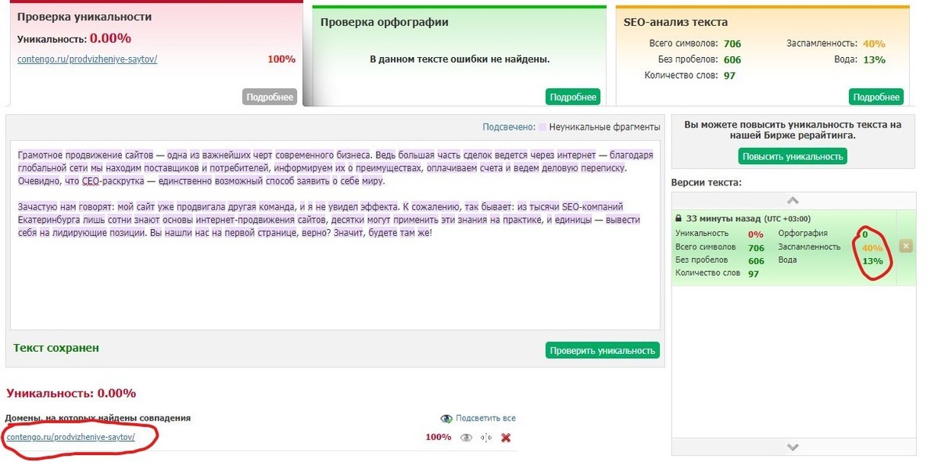938x462 pixels.
Task: Delete saved text version with X icon
Action: (x=906, y=246)
